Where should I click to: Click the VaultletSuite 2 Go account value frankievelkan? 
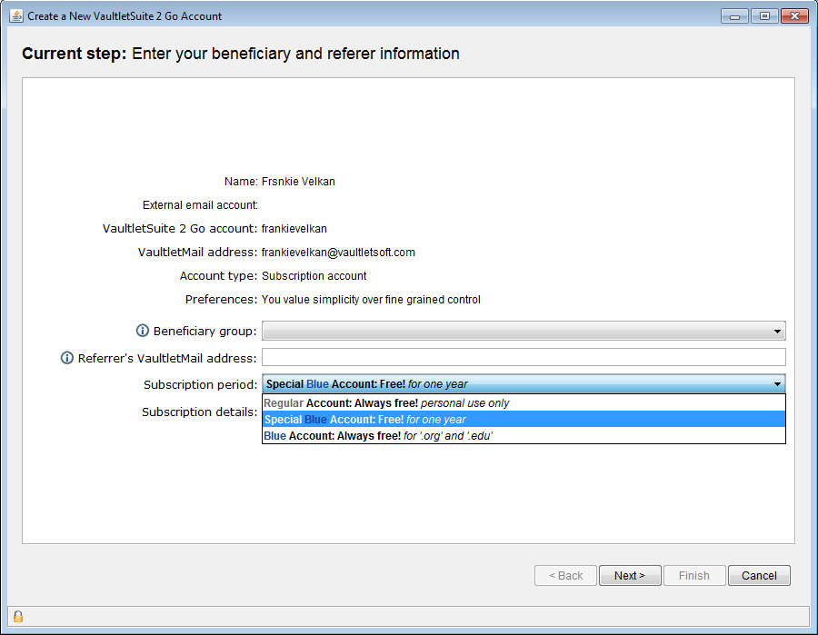(x=294, y=229)
